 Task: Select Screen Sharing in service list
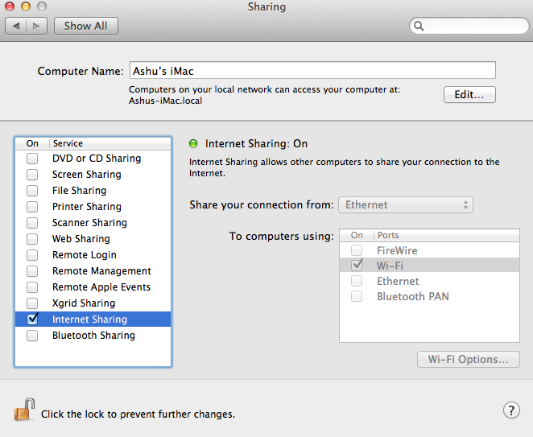tap(93, 175)
